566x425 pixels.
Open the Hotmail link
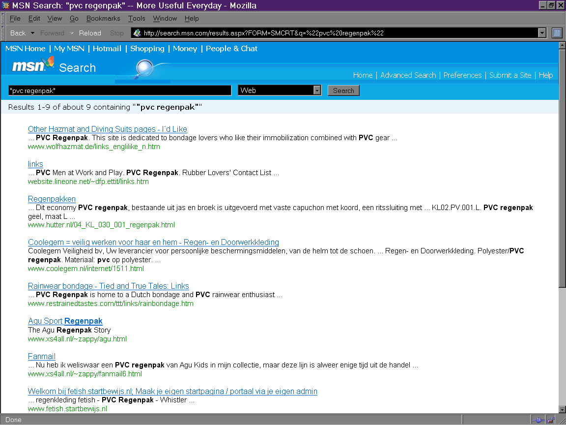click(x=107, y=49)
